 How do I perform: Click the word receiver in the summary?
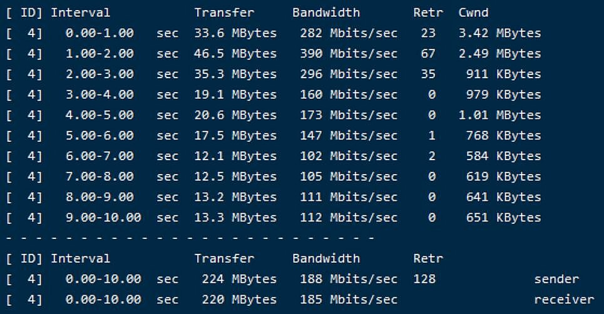[x=564, y=300]
